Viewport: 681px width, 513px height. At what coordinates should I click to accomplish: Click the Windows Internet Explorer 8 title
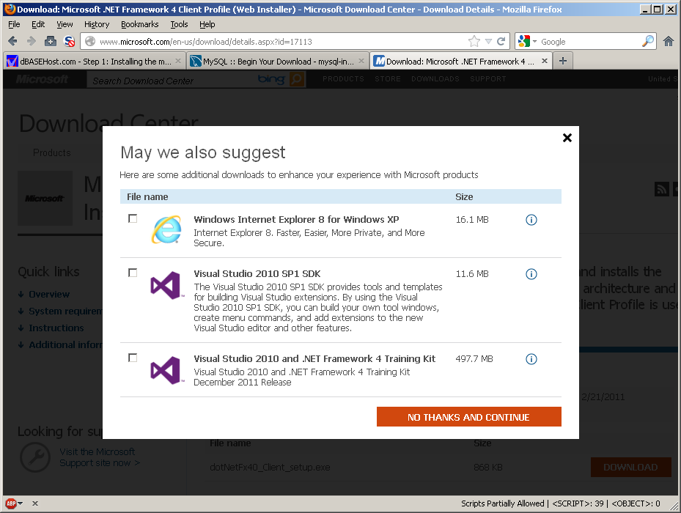pyautogui.click(x=296, y=219)
